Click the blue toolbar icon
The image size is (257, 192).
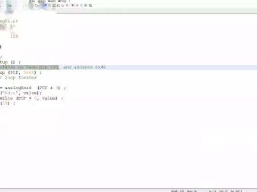click(45, 5)
